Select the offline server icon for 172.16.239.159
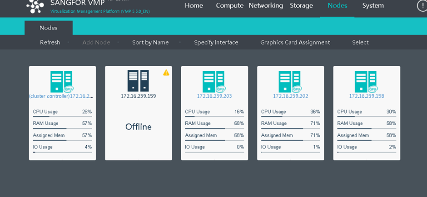Screen dimensions: 427x197 click(x=138, y=81)
